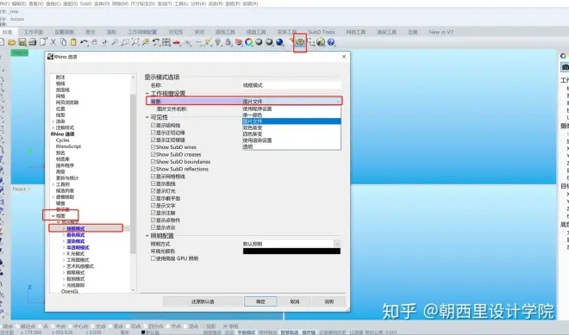Click the color wheel Properties icon
This screenshot has height=335, width=569.
[x=248, y=42]
